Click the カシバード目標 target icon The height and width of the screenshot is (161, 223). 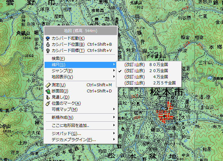coord(48,51)
